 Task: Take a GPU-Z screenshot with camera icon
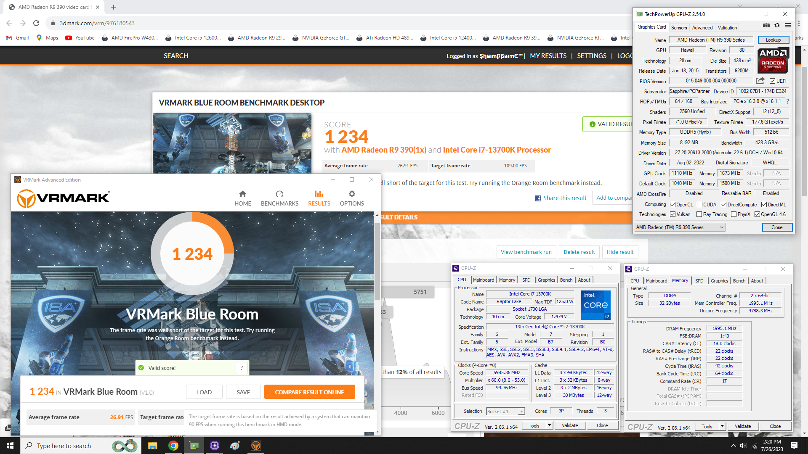766,26
